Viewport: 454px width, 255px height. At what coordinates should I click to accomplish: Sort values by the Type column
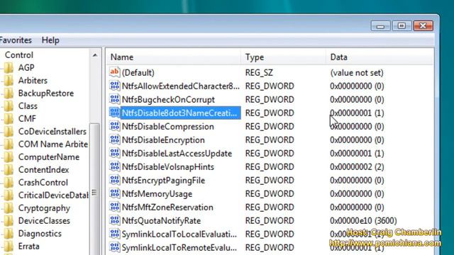(283, 57)
